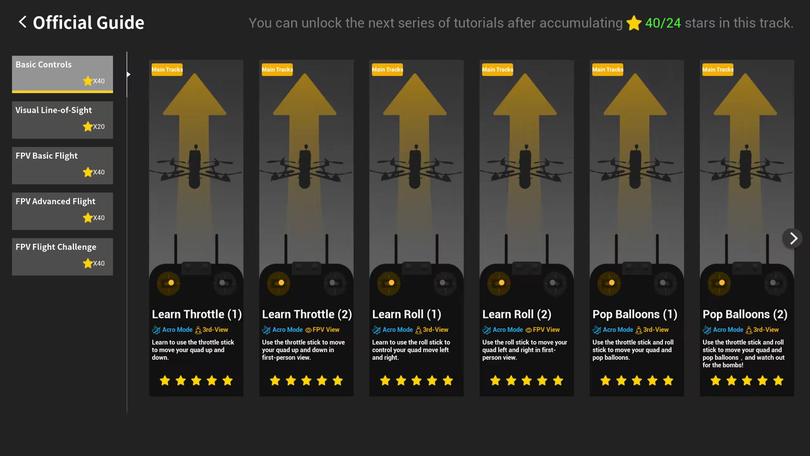The image size is (810, 456).
Task: Open the Pop Balloons (1) tutorial card
Action: point(637,190)
